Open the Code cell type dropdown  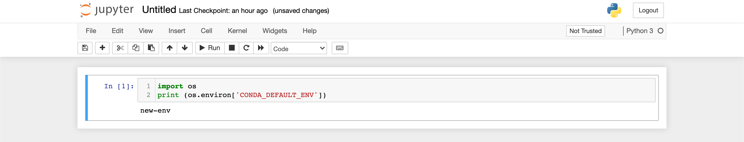coord(299,48)
